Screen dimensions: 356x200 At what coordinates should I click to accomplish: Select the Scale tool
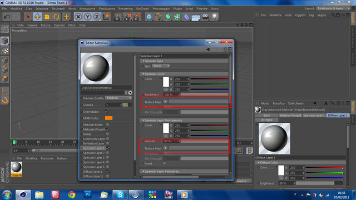coord(47,17)
